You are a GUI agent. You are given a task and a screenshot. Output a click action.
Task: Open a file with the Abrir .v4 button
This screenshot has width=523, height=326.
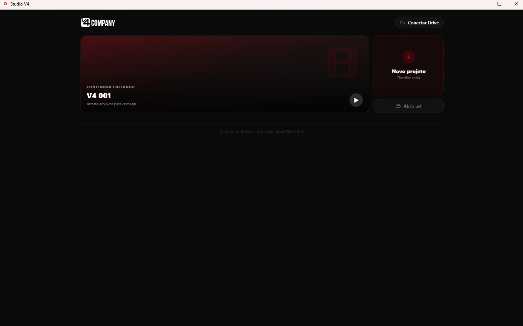click(409, 106)
